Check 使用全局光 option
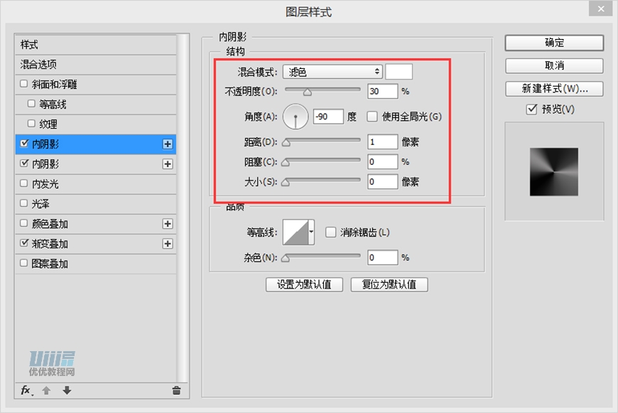This screenshot has height=413, width=618. click(372, 117)
